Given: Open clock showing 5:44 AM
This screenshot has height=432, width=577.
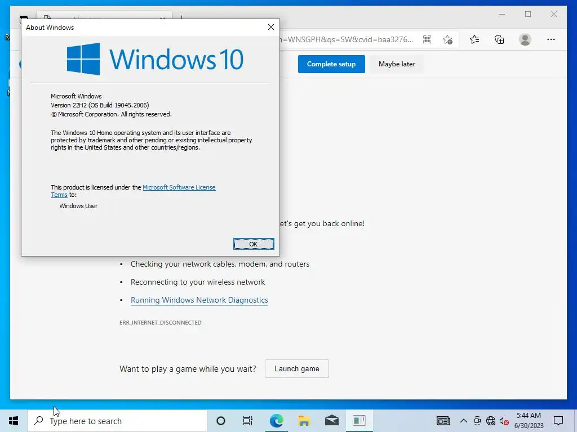Looking at the screenshot, I should [x=529, y=421].
